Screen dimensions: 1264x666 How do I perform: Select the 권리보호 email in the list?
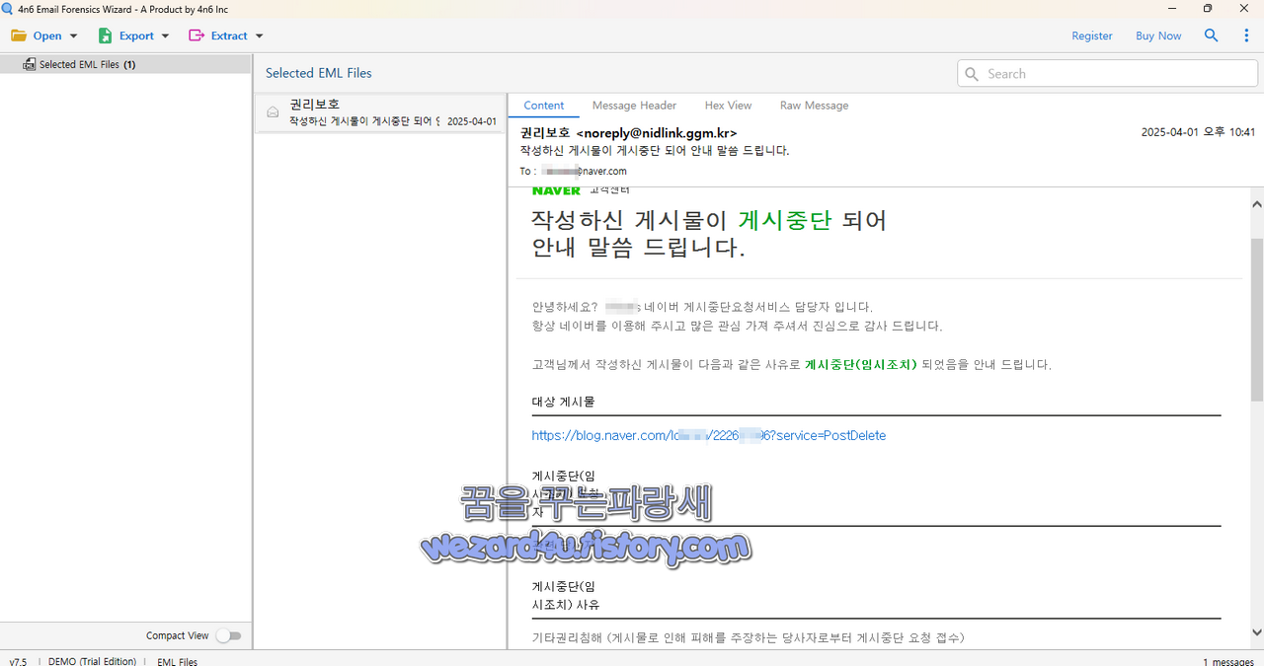pyautogui.click(x=380, y=112)
